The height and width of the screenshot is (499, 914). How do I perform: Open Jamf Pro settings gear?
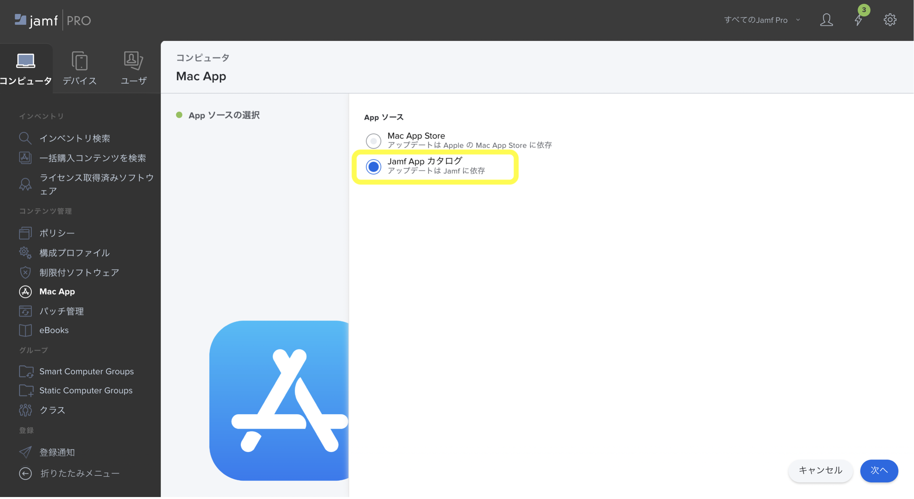(890, 20)
